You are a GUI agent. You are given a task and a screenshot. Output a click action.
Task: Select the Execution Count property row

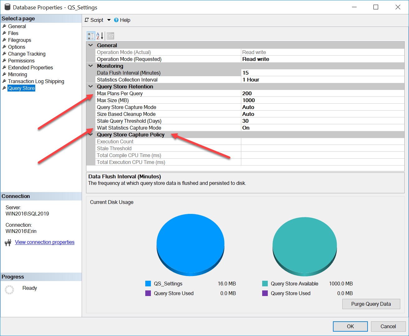250,141
